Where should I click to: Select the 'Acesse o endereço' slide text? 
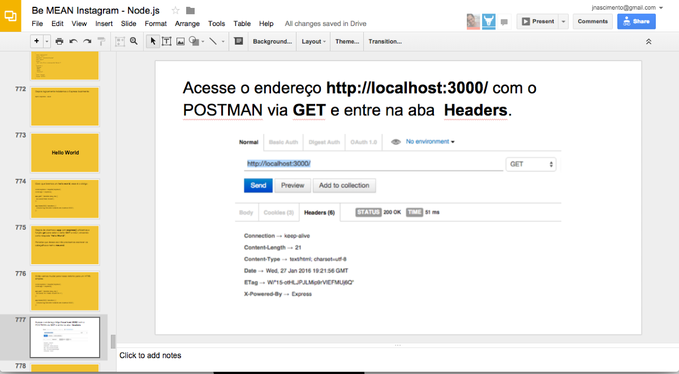coord(360,99)
